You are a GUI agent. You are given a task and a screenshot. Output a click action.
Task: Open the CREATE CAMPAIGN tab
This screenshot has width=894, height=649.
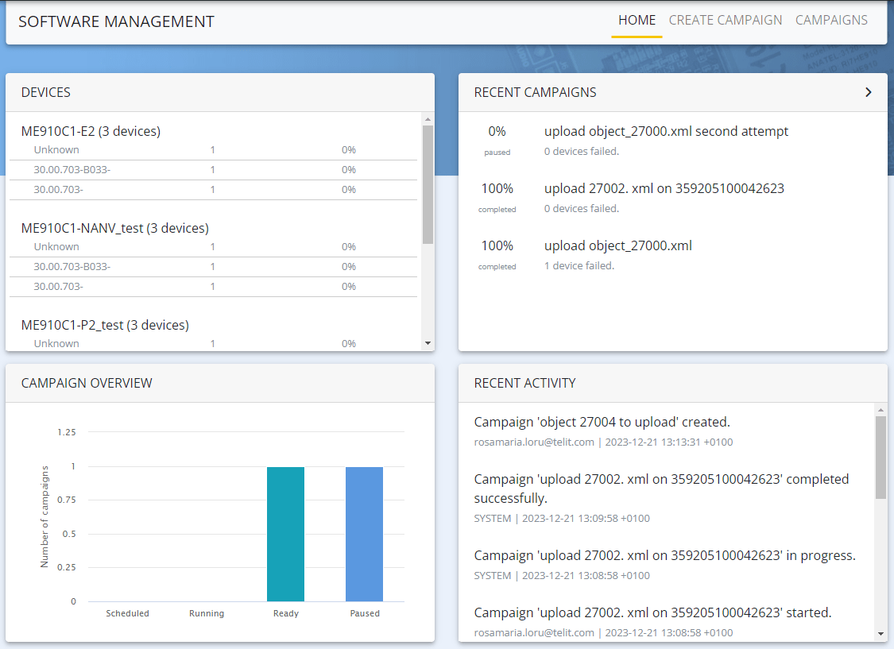(x=726, y=21)
